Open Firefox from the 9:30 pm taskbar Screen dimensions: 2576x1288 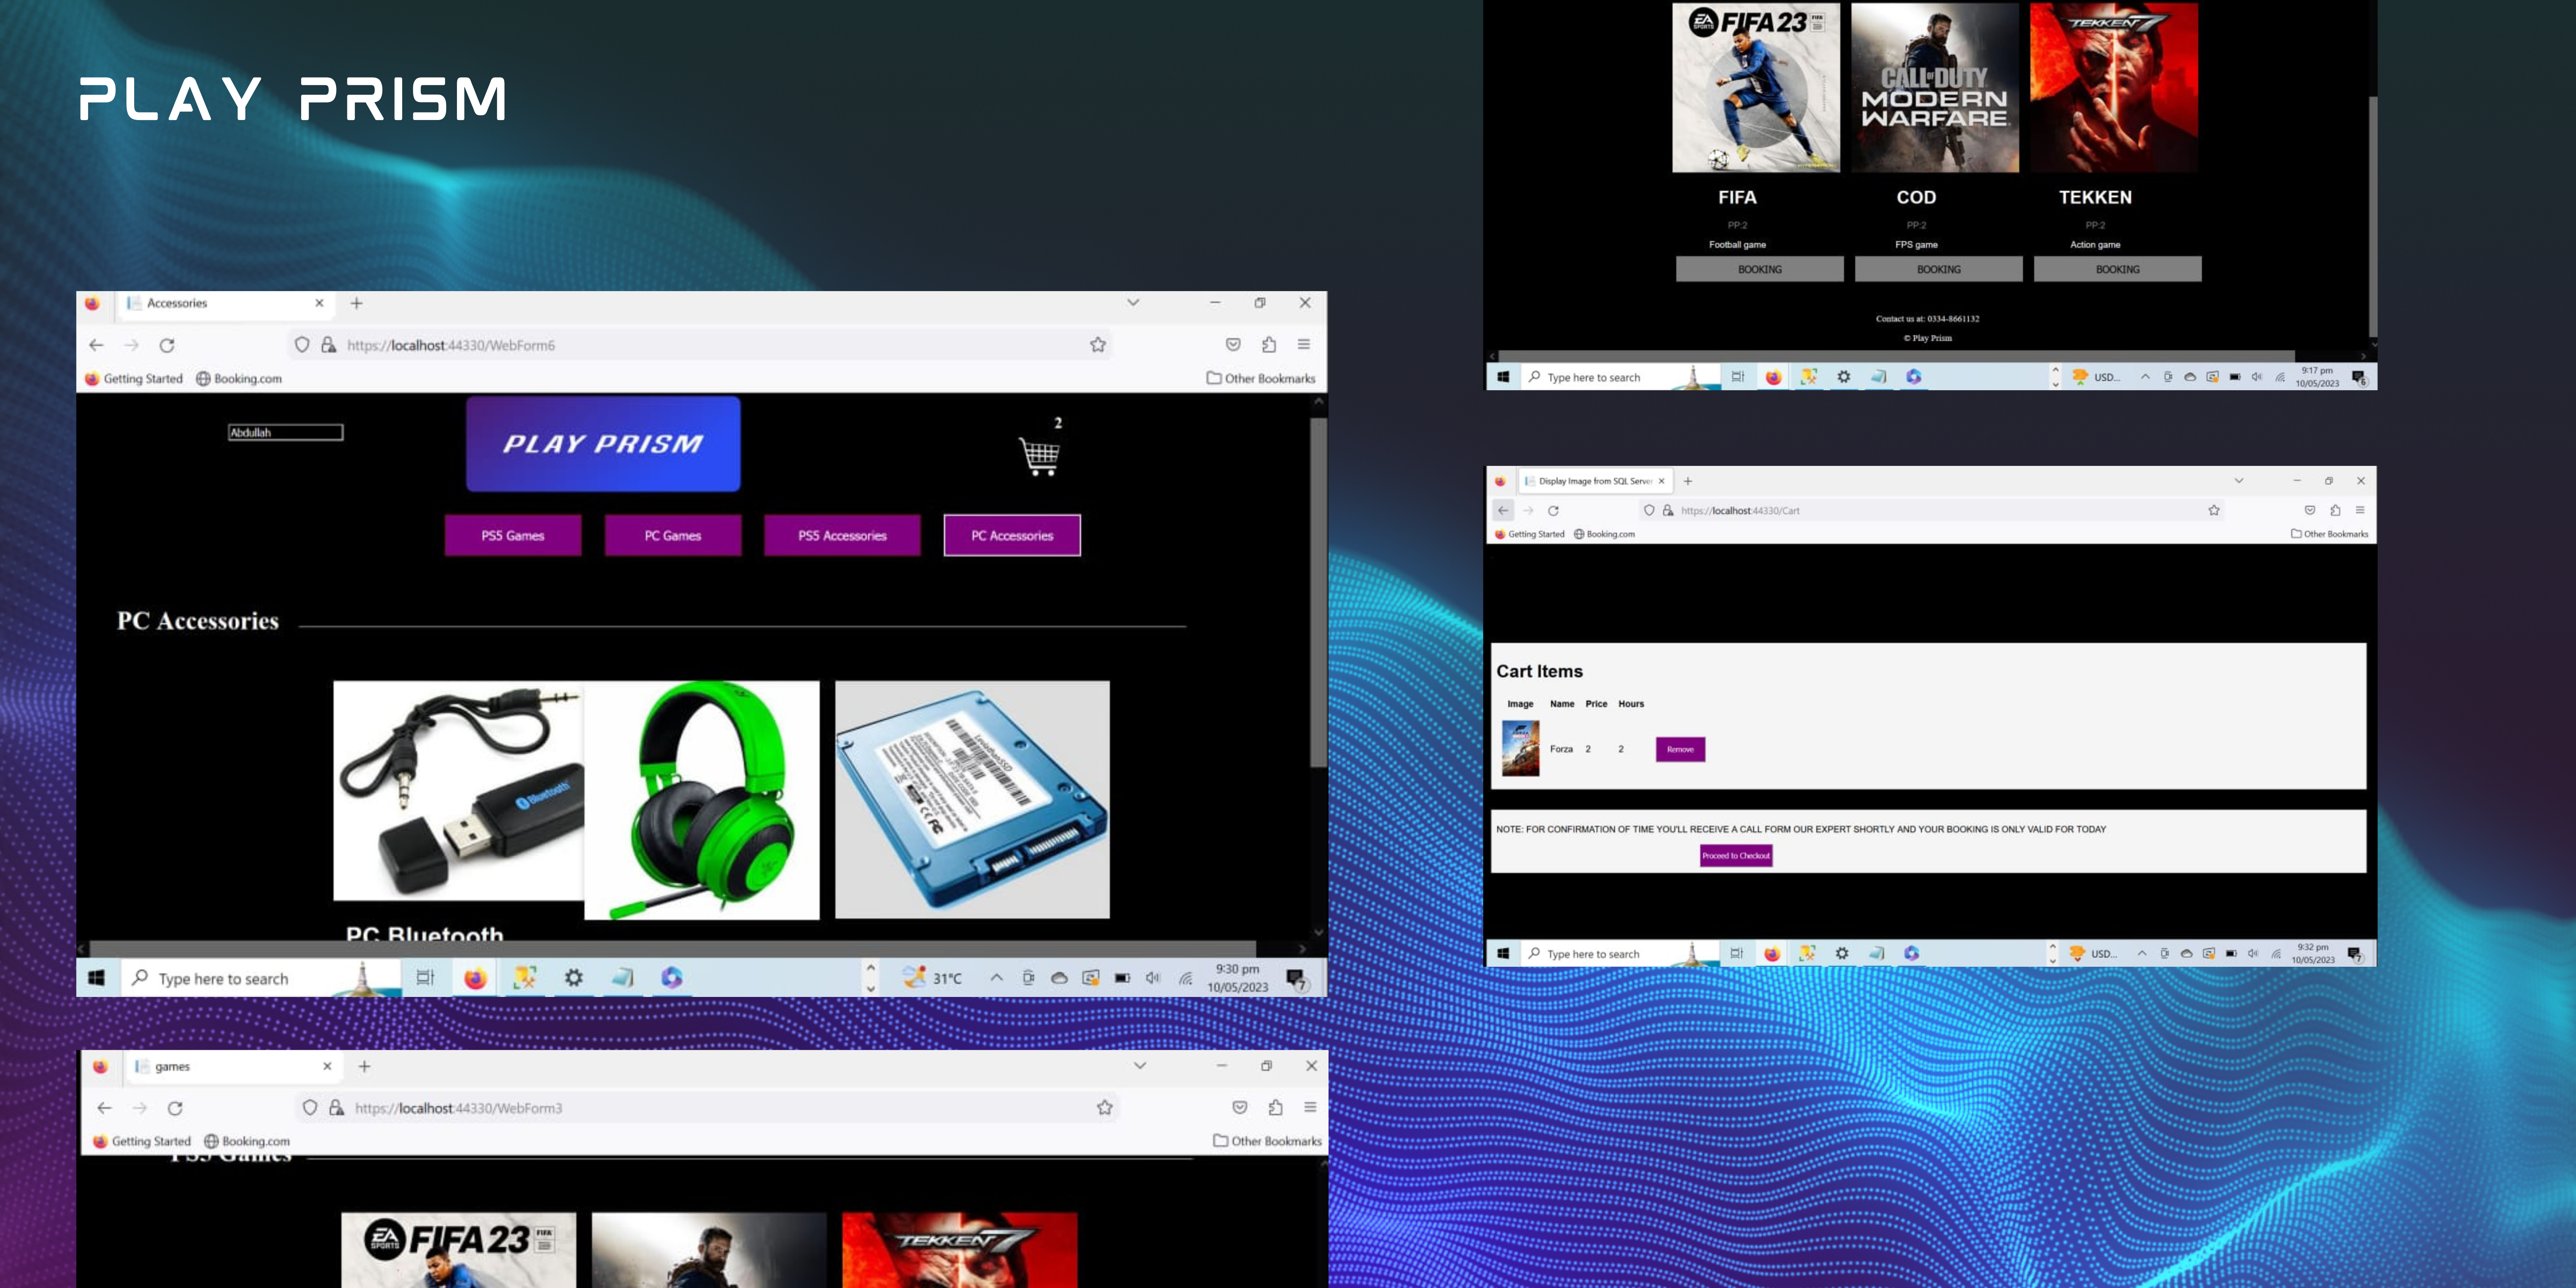(475, 978)
